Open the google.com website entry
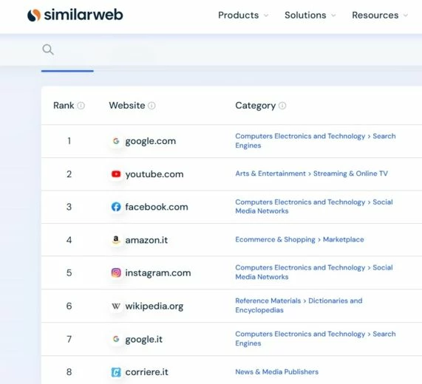This screenshot has width=422, height=384. pos(151,141)
